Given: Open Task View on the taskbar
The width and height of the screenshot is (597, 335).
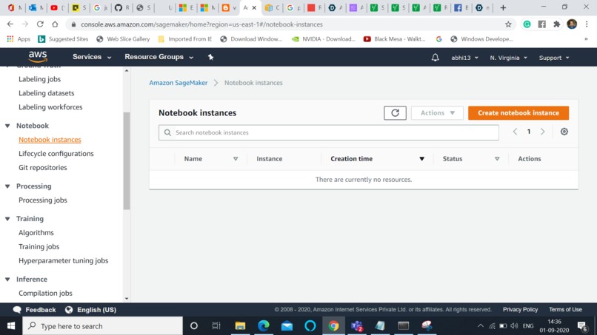Looking at the screenshot, I should pos(216,326).
